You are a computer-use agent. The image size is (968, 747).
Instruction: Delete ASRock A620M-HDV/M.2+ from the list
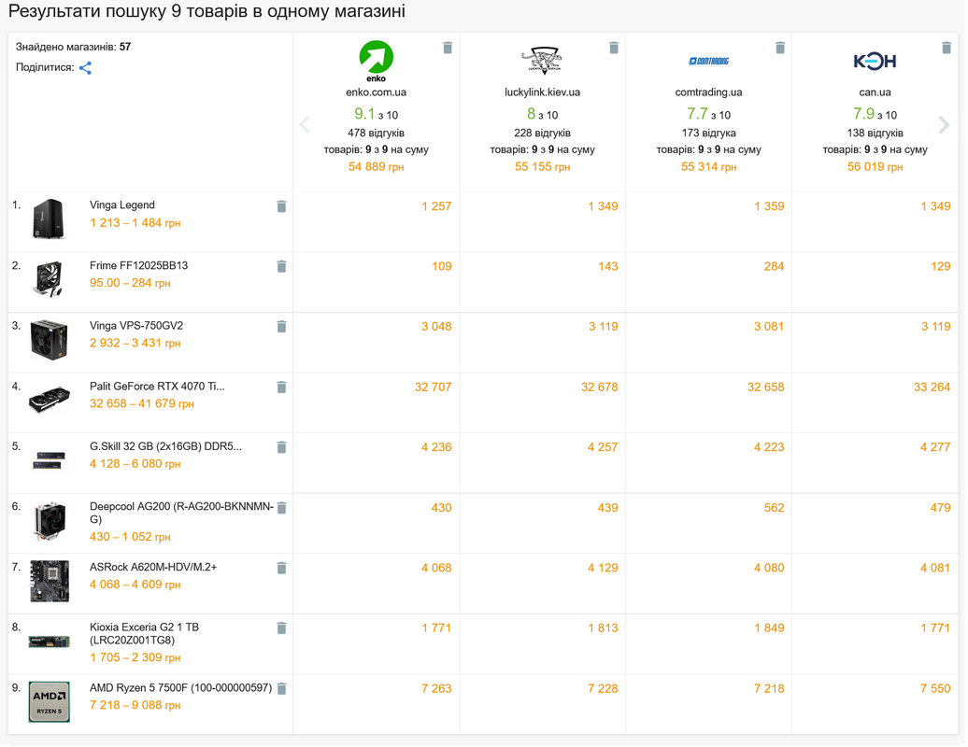point(281,568)
